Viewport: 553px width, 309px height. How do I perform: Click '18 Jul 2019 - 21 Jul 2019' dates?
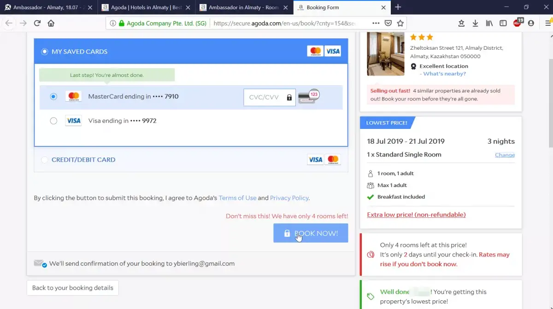[x=406, y=141]
